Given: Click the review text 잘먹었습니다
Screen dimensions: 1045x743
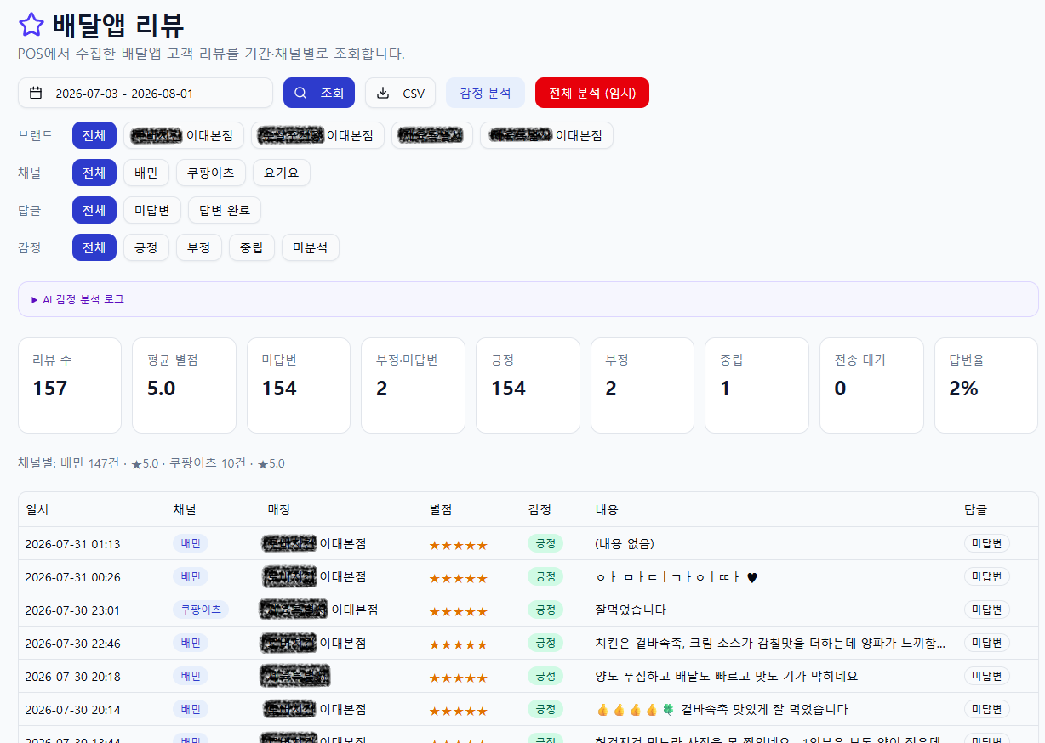Looking at the screenshot, I should click(x=631, y=610).
